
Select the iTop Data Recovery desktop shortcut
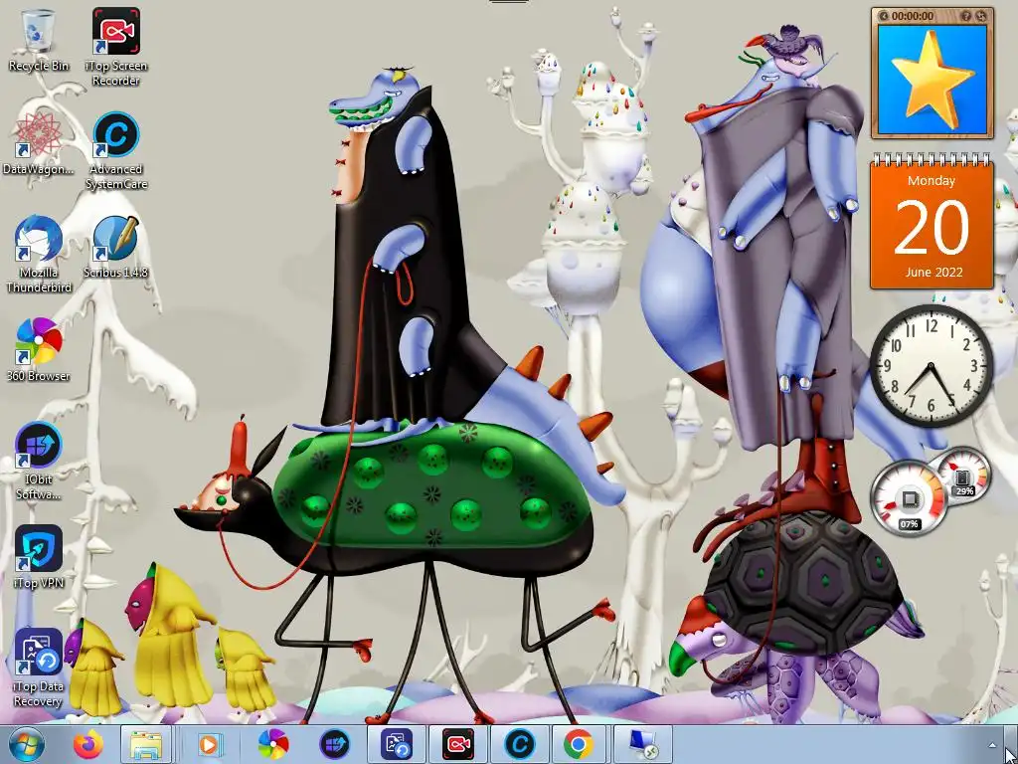39,668
